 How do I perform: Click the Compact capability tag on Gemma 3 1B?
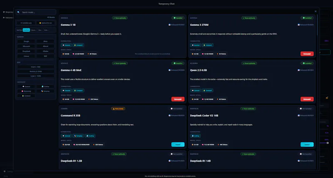pyautogui.click(x=78, y=45)
